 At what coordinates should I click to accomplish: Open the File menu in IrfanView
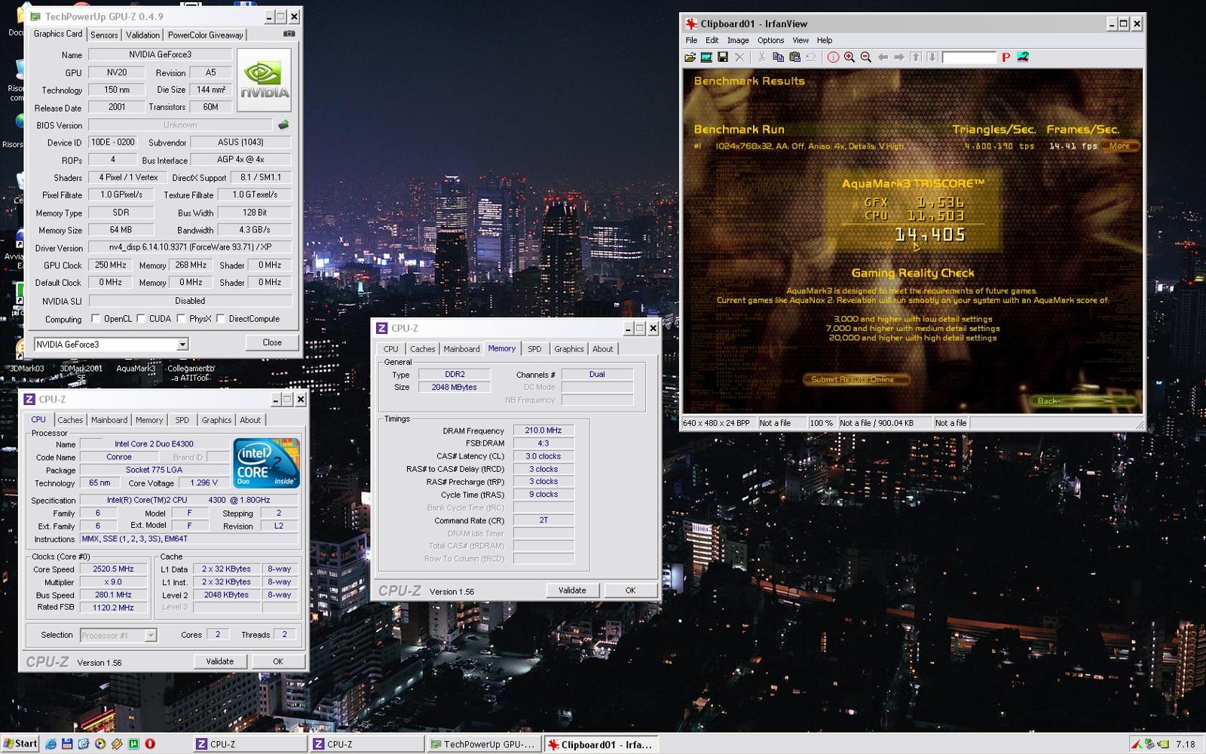pos(691,41)
